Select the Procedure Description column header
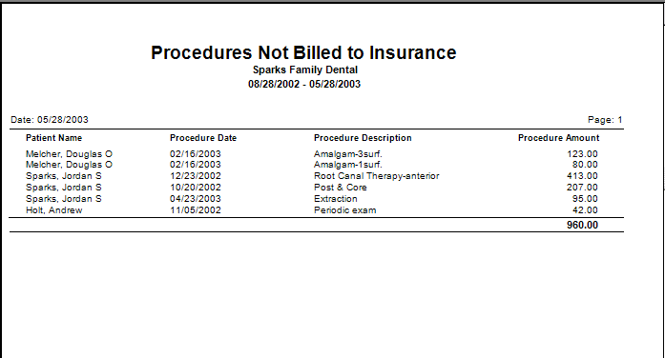665x358 pixels. [x=363, y=138]
